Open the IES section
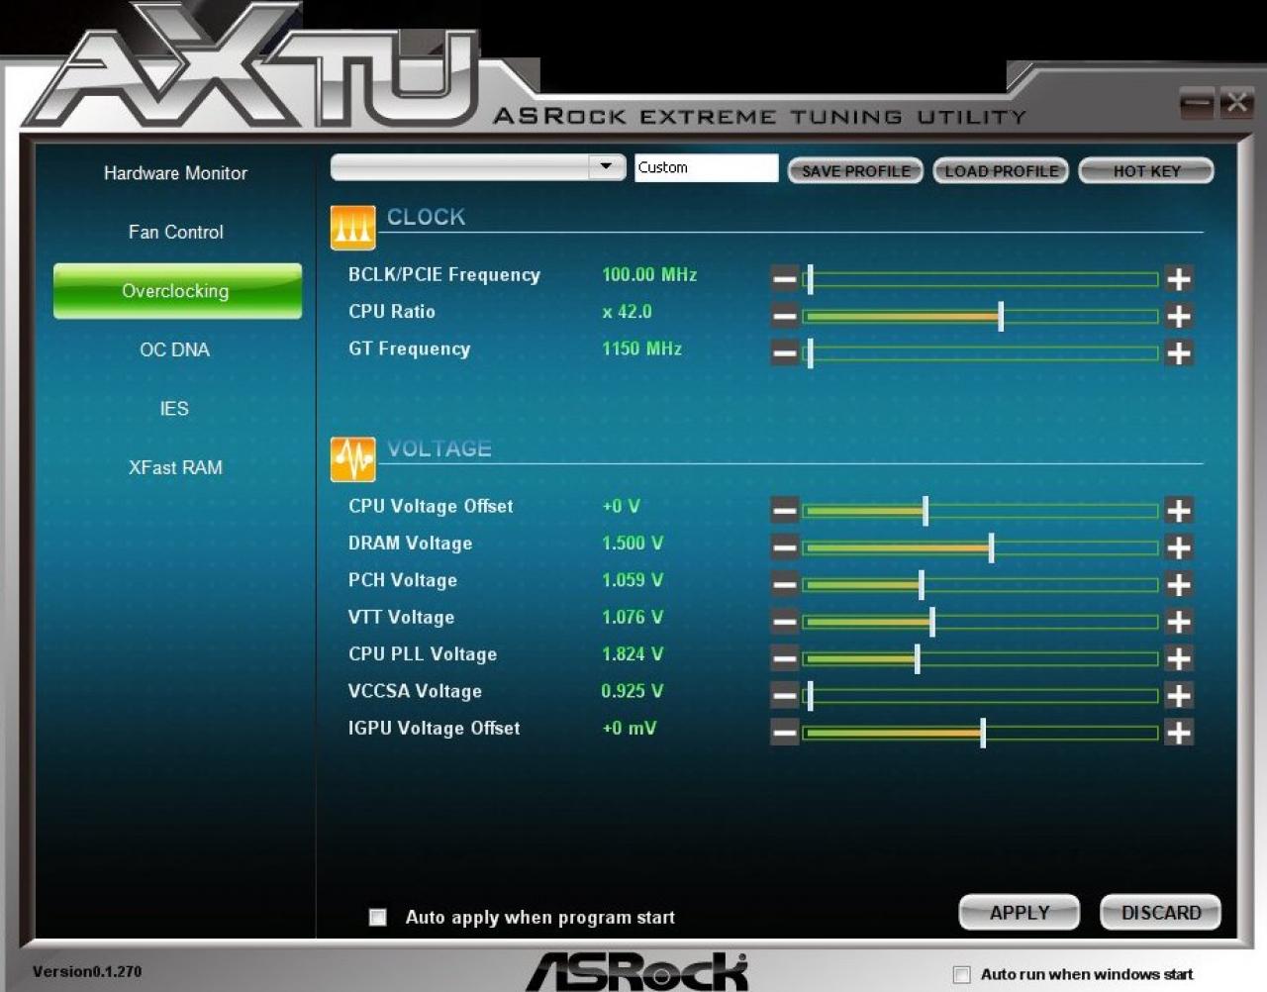1267x992 pixels. [175, 408]
